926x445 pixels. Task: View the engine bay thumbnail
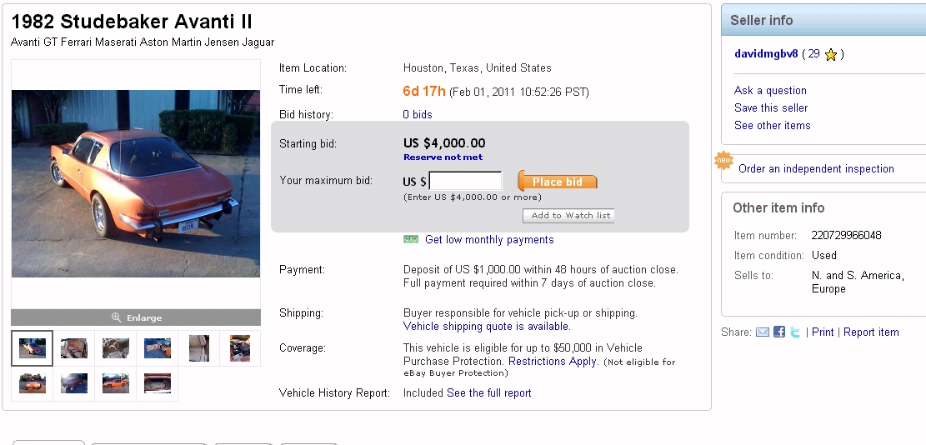tap(240, 348)
